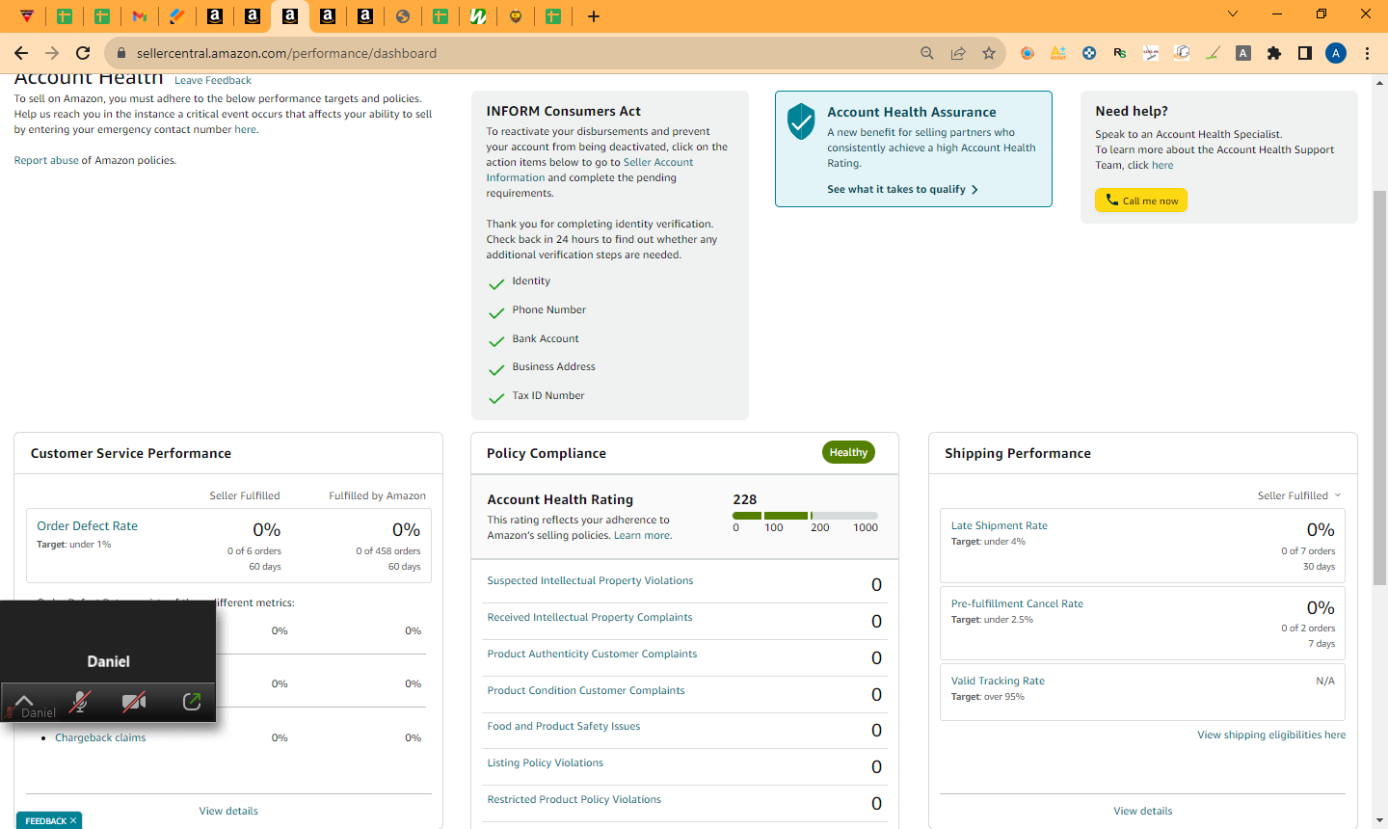1388x829 pixels.
Task: Go back to the previous page
Action: point(21,53)
